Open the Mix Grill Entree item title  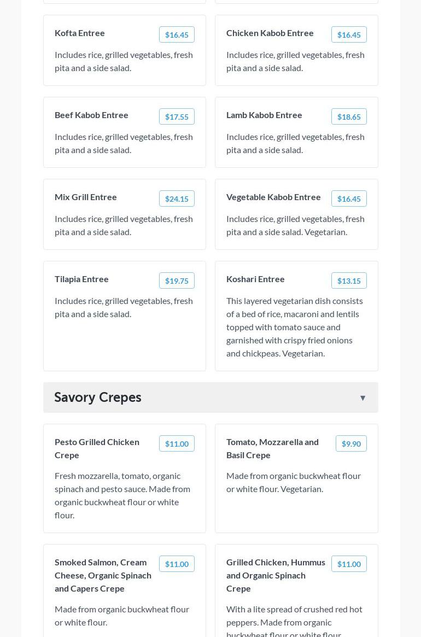click(x=86, y=197)
